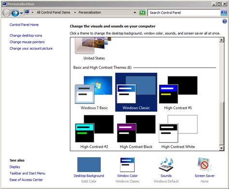Open Change your account picture
This screenshot has height=189, width=229.
(x=31, y=48)
